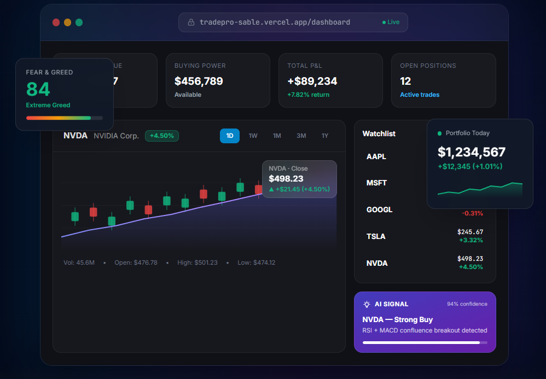Click the green Live status dot
The width and height of the screenshot is (546, 379).
[x=384, y=22]
